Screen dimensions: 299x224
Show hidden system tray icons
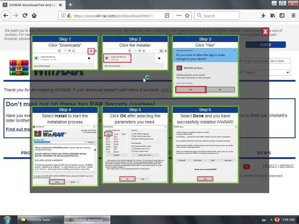271,220
